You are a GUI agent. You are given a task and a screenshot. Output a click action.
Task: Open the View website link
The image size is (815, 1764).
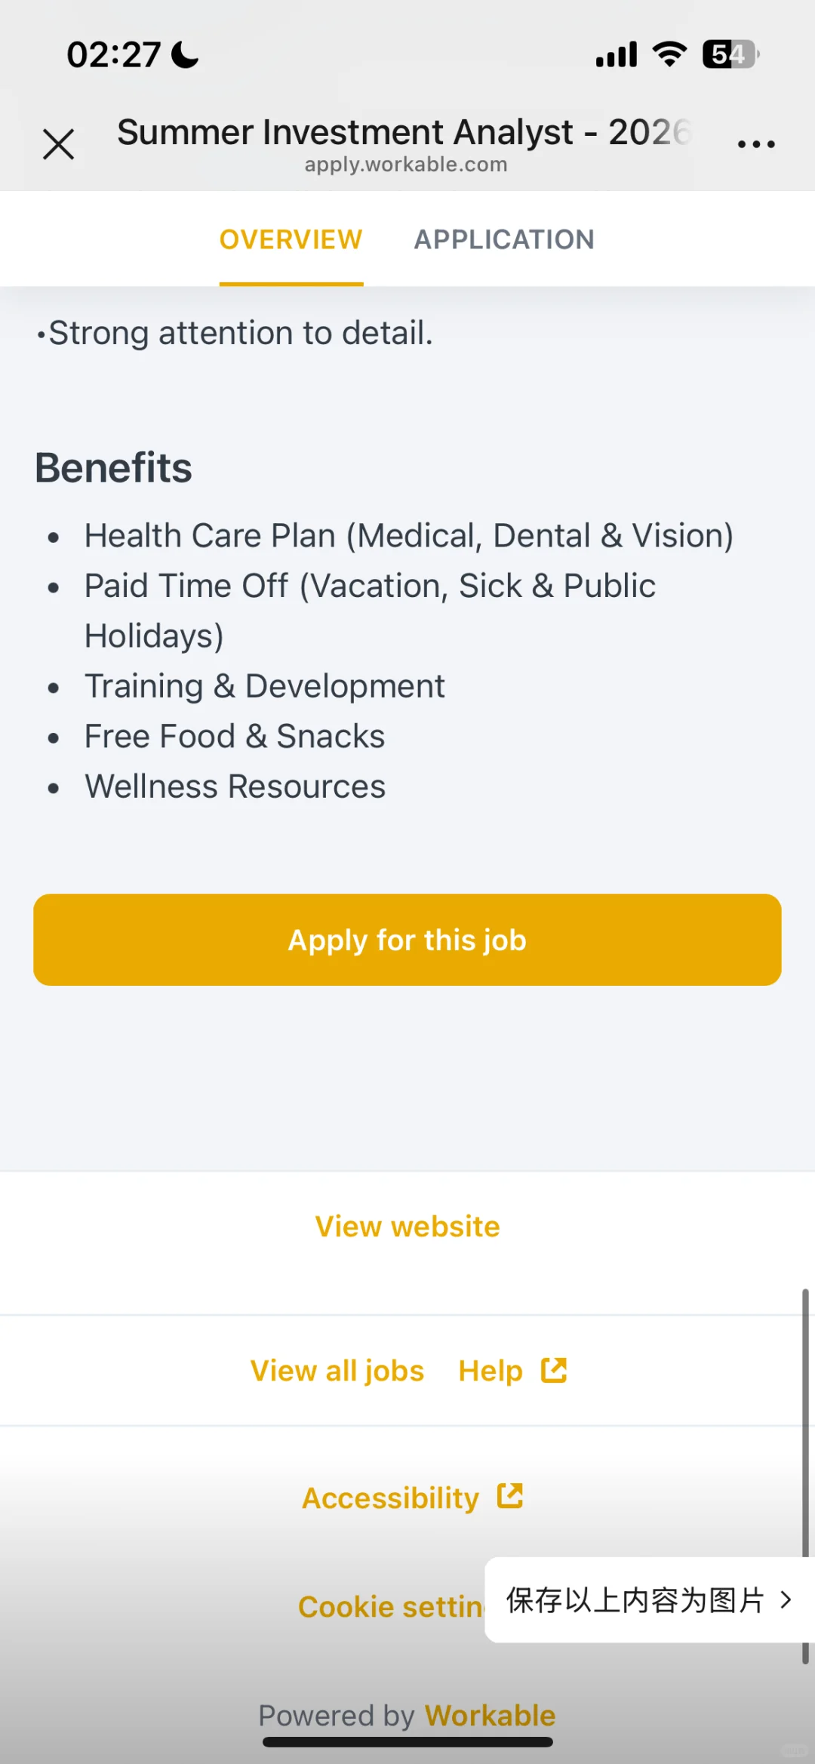[x=407, y=1227]
